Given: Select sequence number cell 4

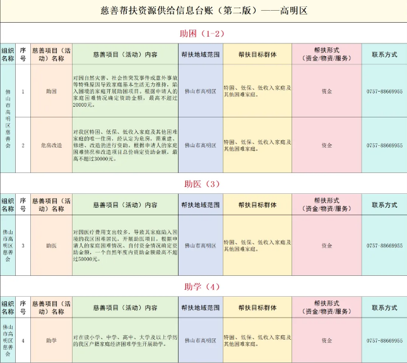Looking at the screenshot, I should coord(23,340).
